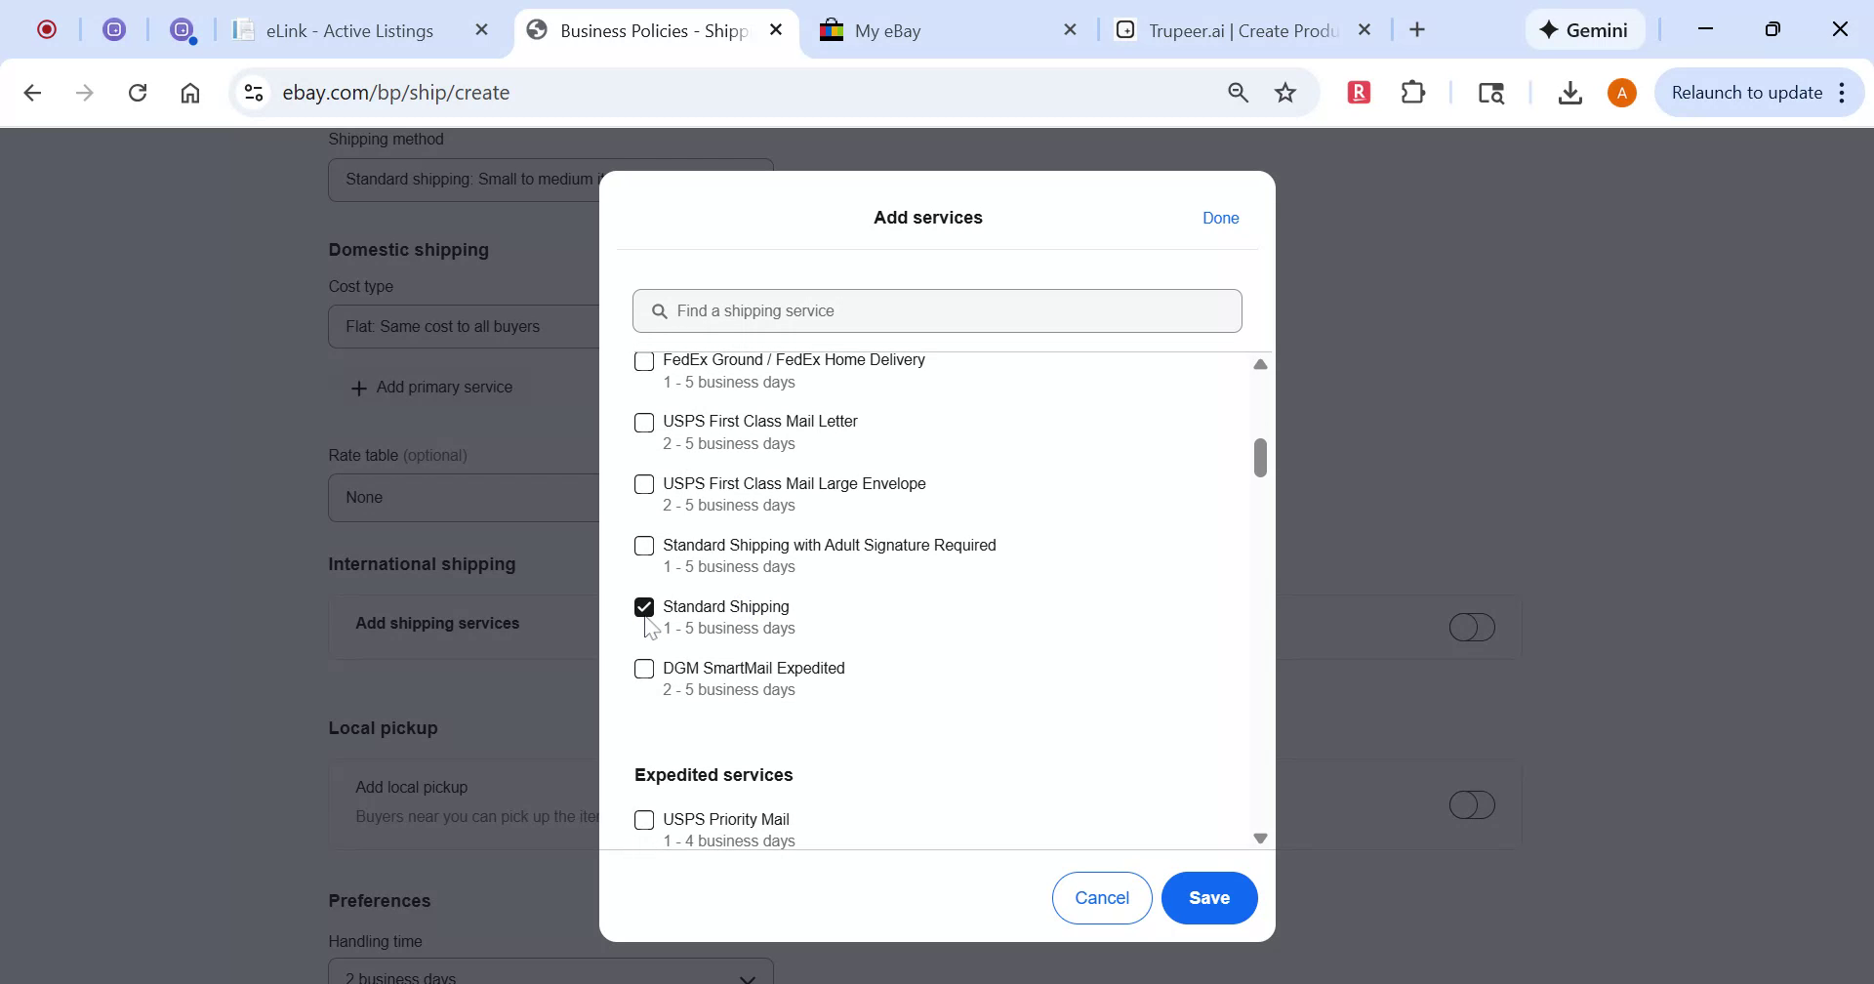Click the site information icon in address bar
The image size is (1874, 984).
point(253,92)
